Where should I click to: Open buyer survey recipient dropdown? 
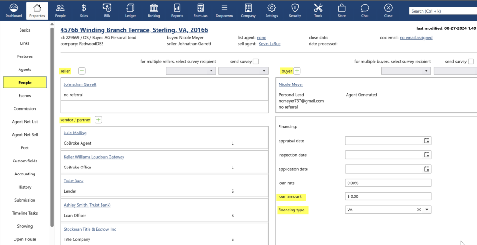406,71
